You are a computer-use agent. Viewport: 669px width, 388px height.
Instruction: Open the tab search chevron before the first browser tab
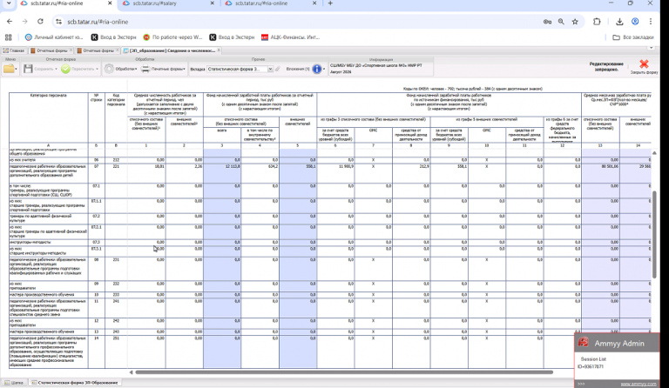(9, 3)
